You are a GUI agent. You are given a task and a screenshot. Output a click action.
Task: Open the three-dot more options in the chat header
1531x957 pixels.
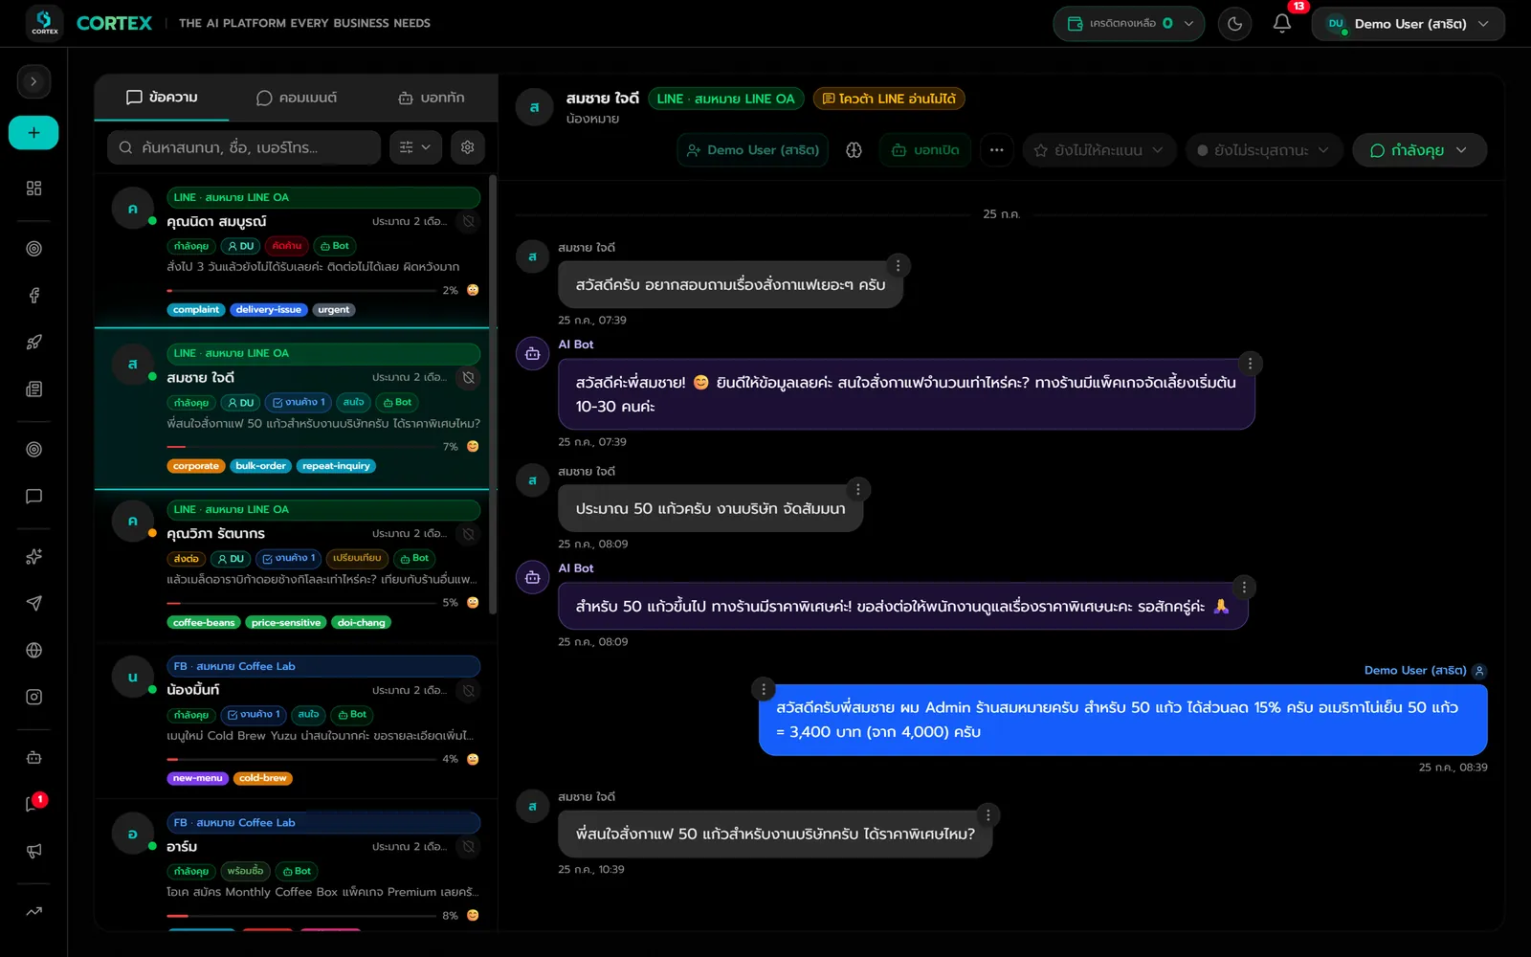click(x=996, y=150)
